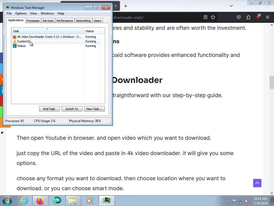Click the End Task button
Viewport: 274px width, 206px height.
(49, 109)
